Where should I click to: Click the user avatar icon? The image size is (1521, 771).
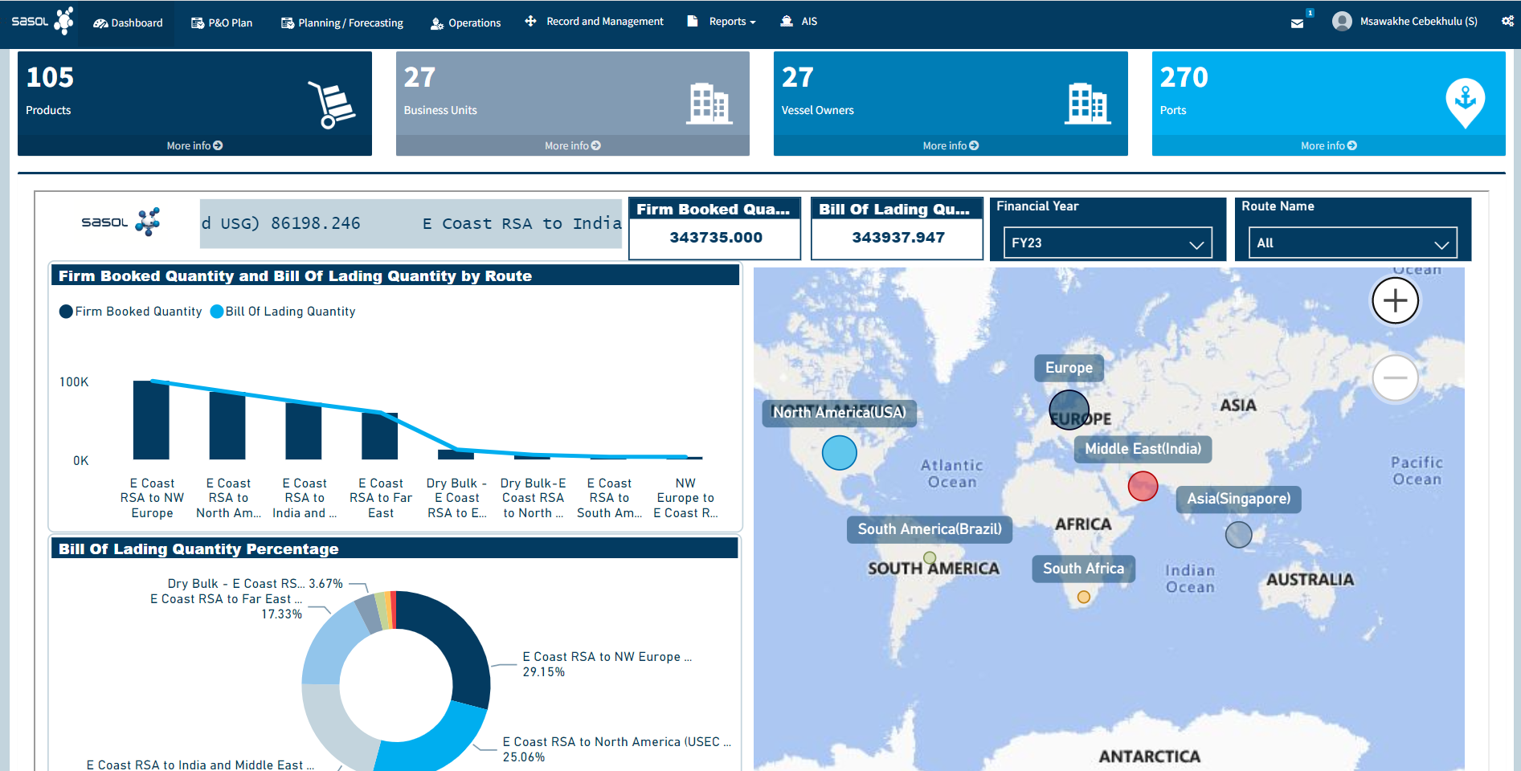point(1341,22)
